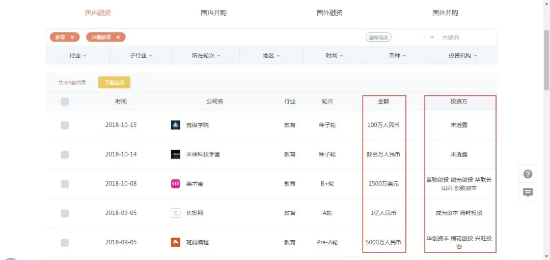Click the 斑码编程 orange logo

[175, 242]
